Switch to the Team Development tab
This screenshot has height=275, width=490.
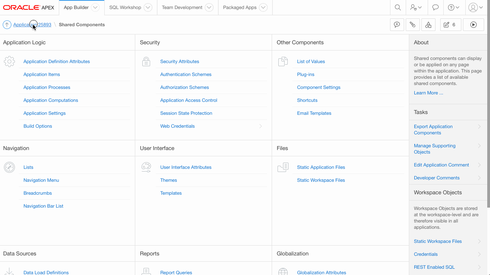(x=182, y=7)
